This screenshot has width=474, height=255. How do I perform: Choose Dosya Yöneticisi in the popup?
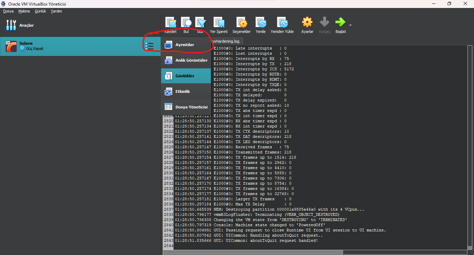point(186,107)
